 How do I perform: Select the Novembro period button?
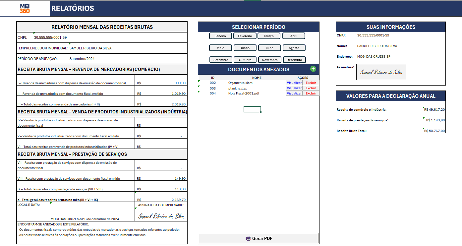[x=270, y=60]
